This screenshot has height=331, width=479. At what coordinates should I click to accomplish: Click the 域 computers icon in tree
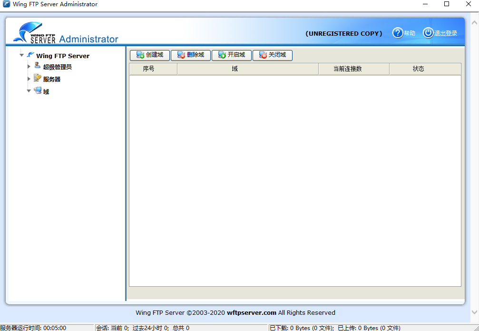coord(38,90)
